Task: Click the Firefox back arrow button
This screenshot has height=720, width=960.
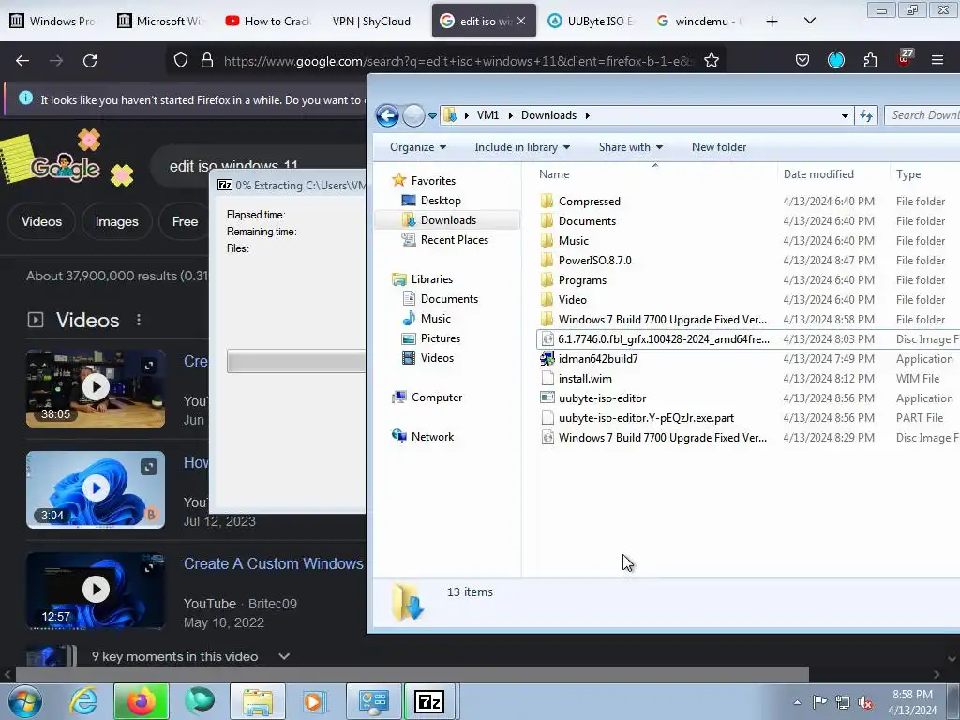Action: [x=22, y=61]
